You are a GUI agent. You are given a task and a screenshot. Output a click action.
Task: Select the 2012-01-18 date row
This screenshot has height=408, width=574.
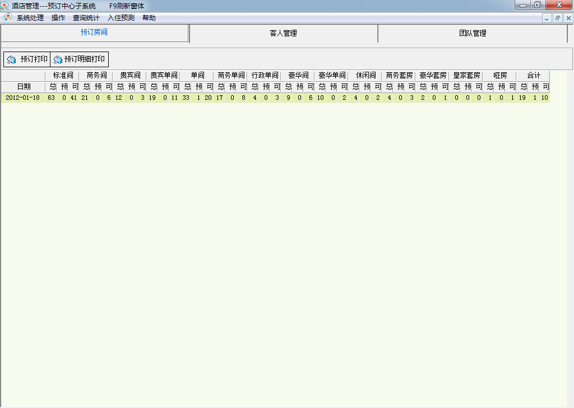pyautogui.click(x=23, y=98)
